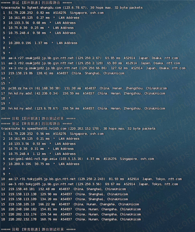Click IP 219.158.19.86 on hop 13

(21, 73)
